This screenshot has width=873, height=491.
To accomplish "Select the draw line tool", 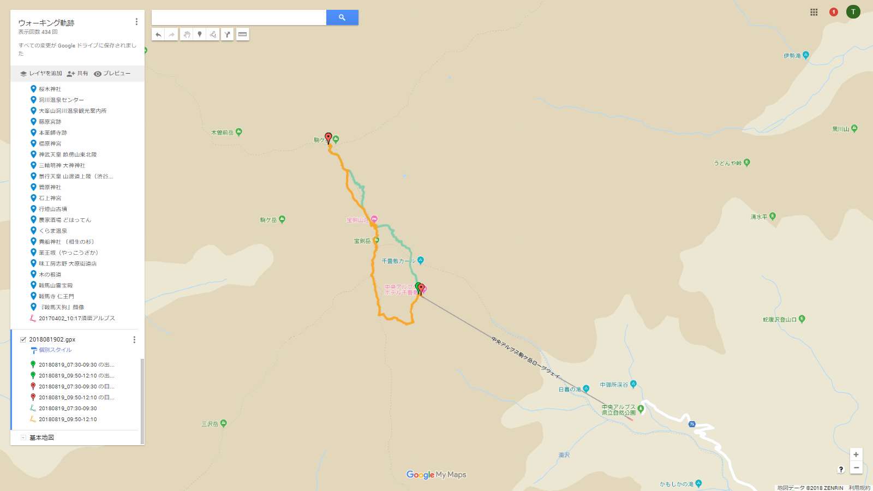I will pos(213,34).
